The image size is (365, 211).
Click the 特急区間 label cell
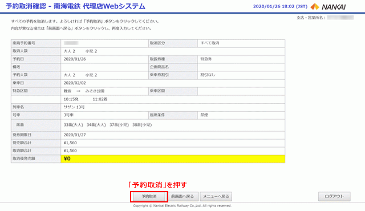click(36, 91)
